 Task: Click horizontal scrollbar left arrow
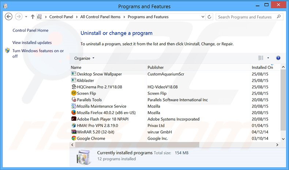[x=72, y=145]
